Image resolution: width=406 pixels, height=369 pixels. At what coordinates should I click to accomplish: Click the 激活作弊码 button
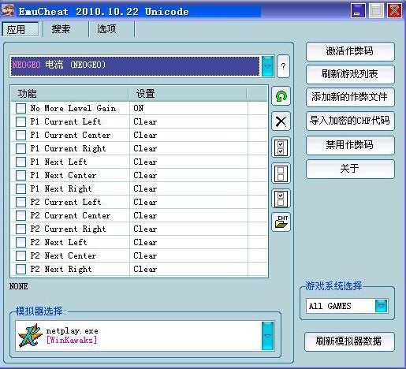point(350,51)
